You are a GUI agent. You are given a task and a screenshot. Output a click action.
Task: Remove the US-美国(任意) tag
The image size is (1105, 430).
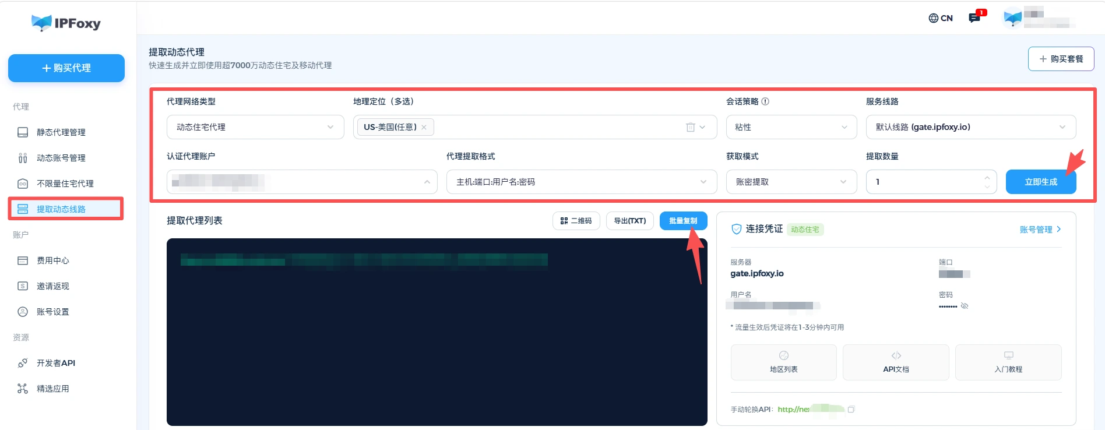coord(424,127)
